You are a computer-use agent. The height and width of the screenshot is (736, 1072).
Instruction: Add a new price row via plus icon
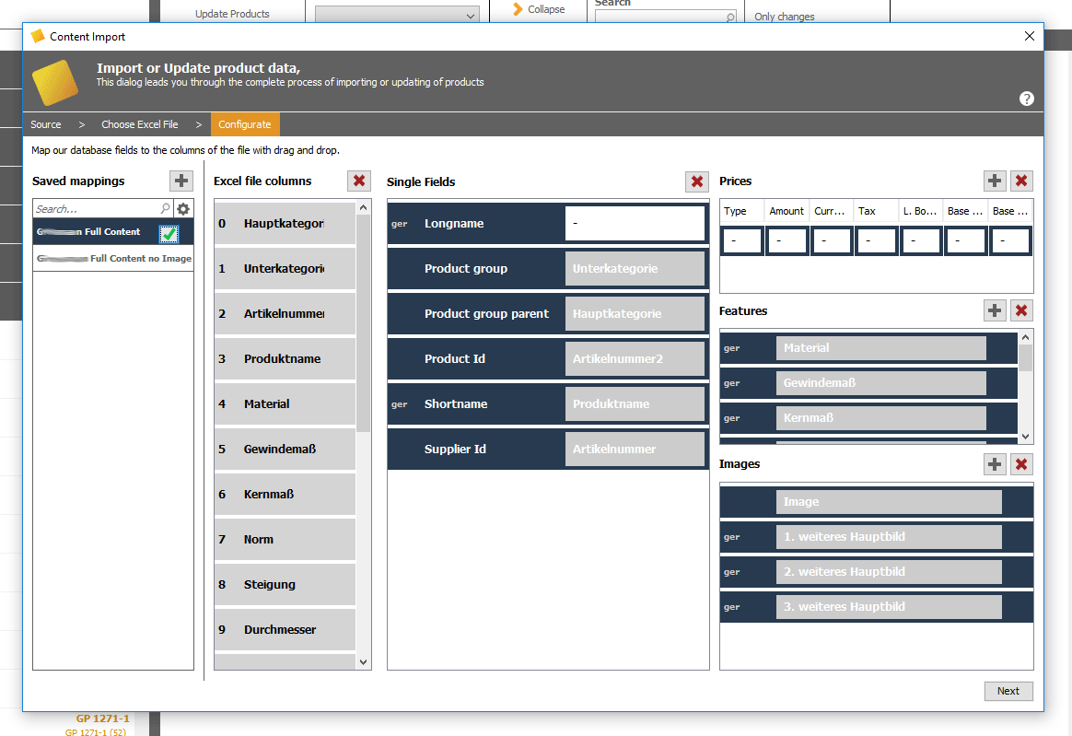pos(995,181)
